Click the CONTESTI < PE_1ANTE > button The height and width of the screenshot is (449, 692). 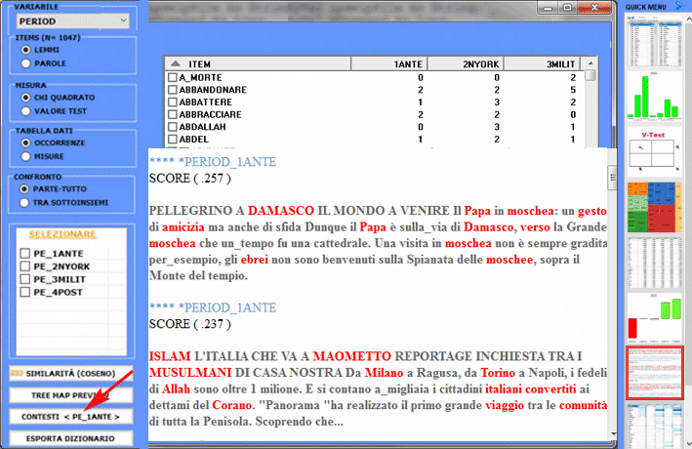pyautogui.click(x=70, y=417)
